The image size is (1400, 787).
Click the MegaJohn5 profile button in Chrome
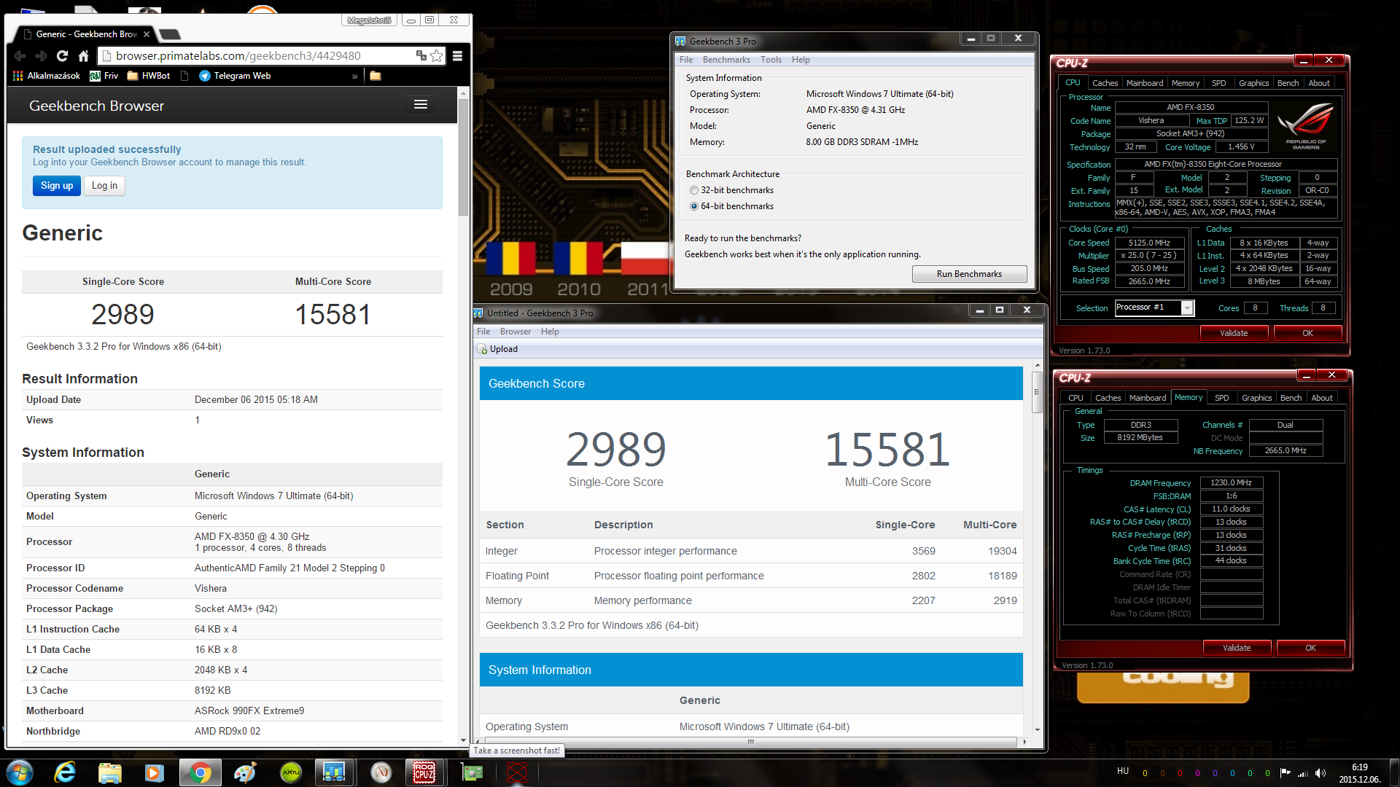click(369, 20)
